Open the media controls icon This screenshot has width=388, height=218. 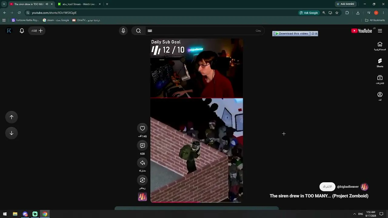click(369, 13)
